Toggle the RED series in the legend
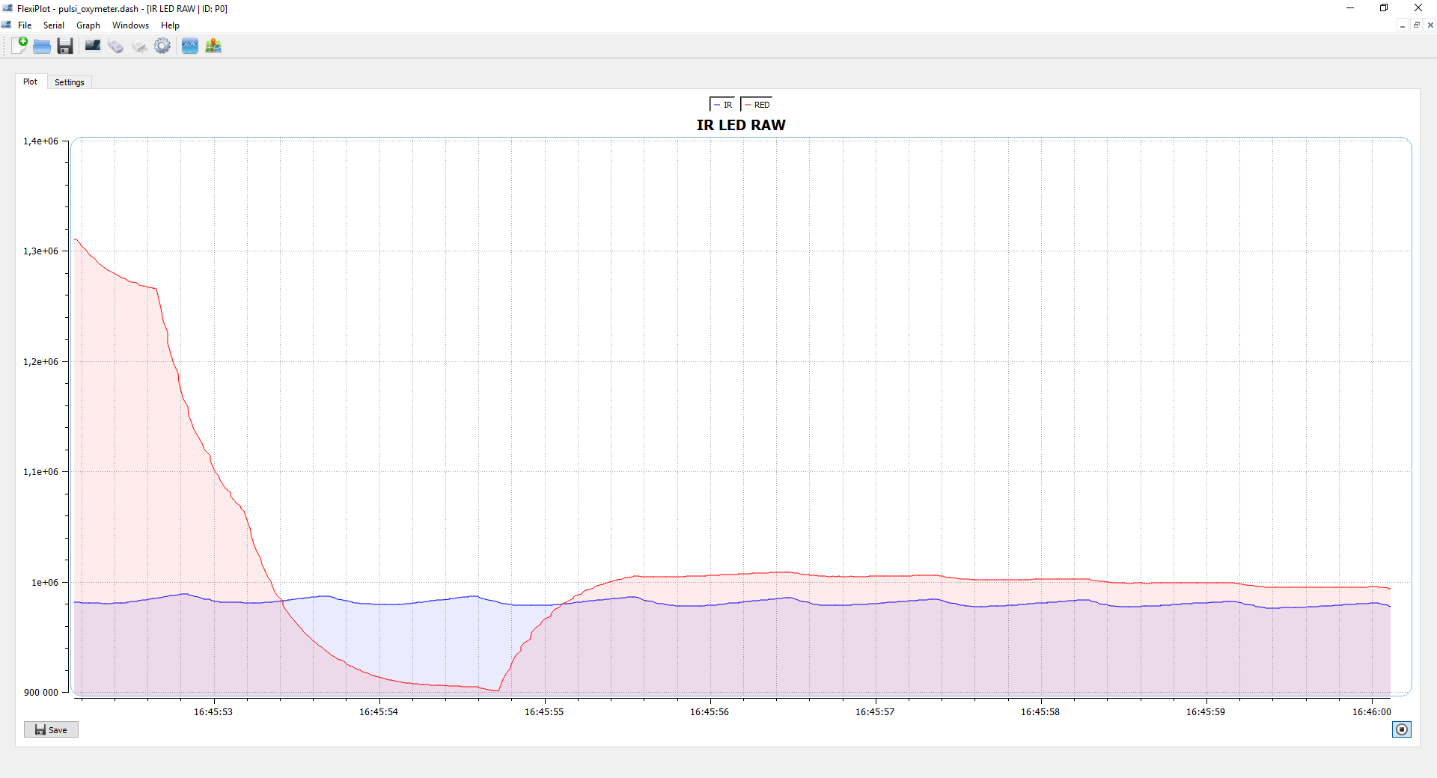This screenshot has width=1437, height=778. 757,105
